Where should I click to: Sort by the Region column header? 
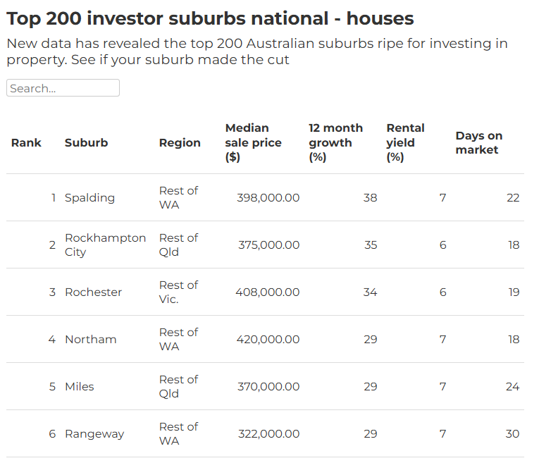[x=180, y=142]
